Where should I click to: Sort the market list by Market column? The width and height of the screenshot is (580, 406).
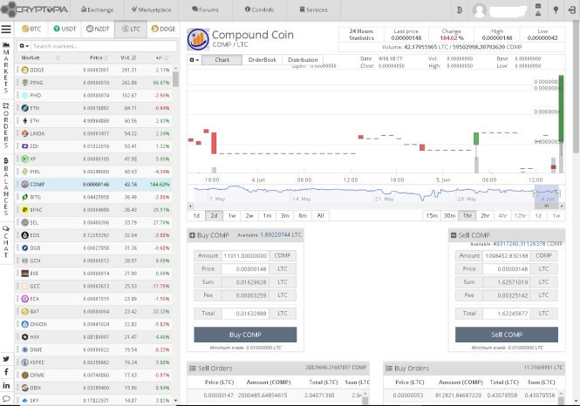pyautogui.click(x=41, y=58)
